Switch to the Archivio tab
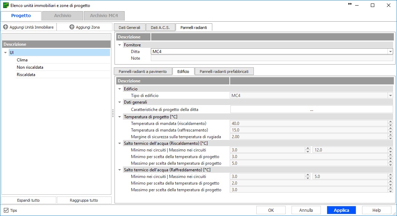The width and height of the screenshot is (397, 216). click(x=63, y=16)
